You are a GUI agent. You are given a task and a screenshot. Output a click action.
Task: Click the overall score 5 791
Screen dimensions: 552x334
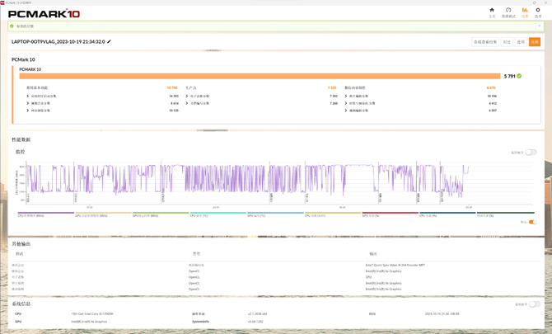(x=509, y=76)
